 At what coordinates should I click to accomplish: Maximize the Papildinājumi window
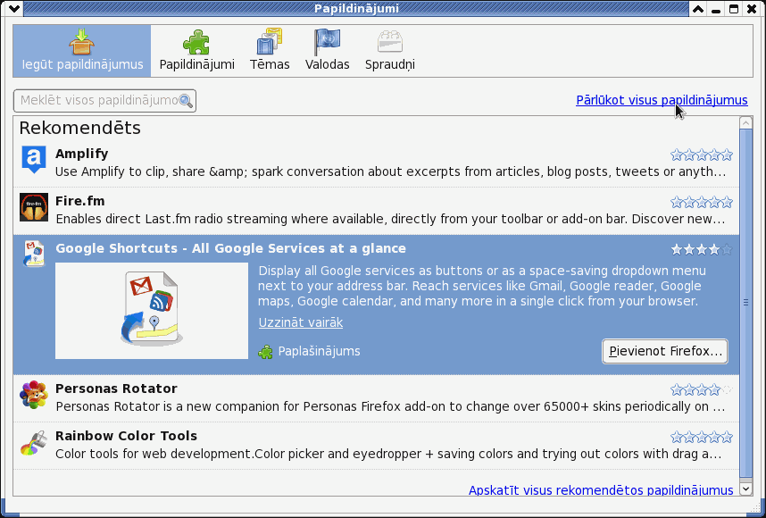click(734, 9)
